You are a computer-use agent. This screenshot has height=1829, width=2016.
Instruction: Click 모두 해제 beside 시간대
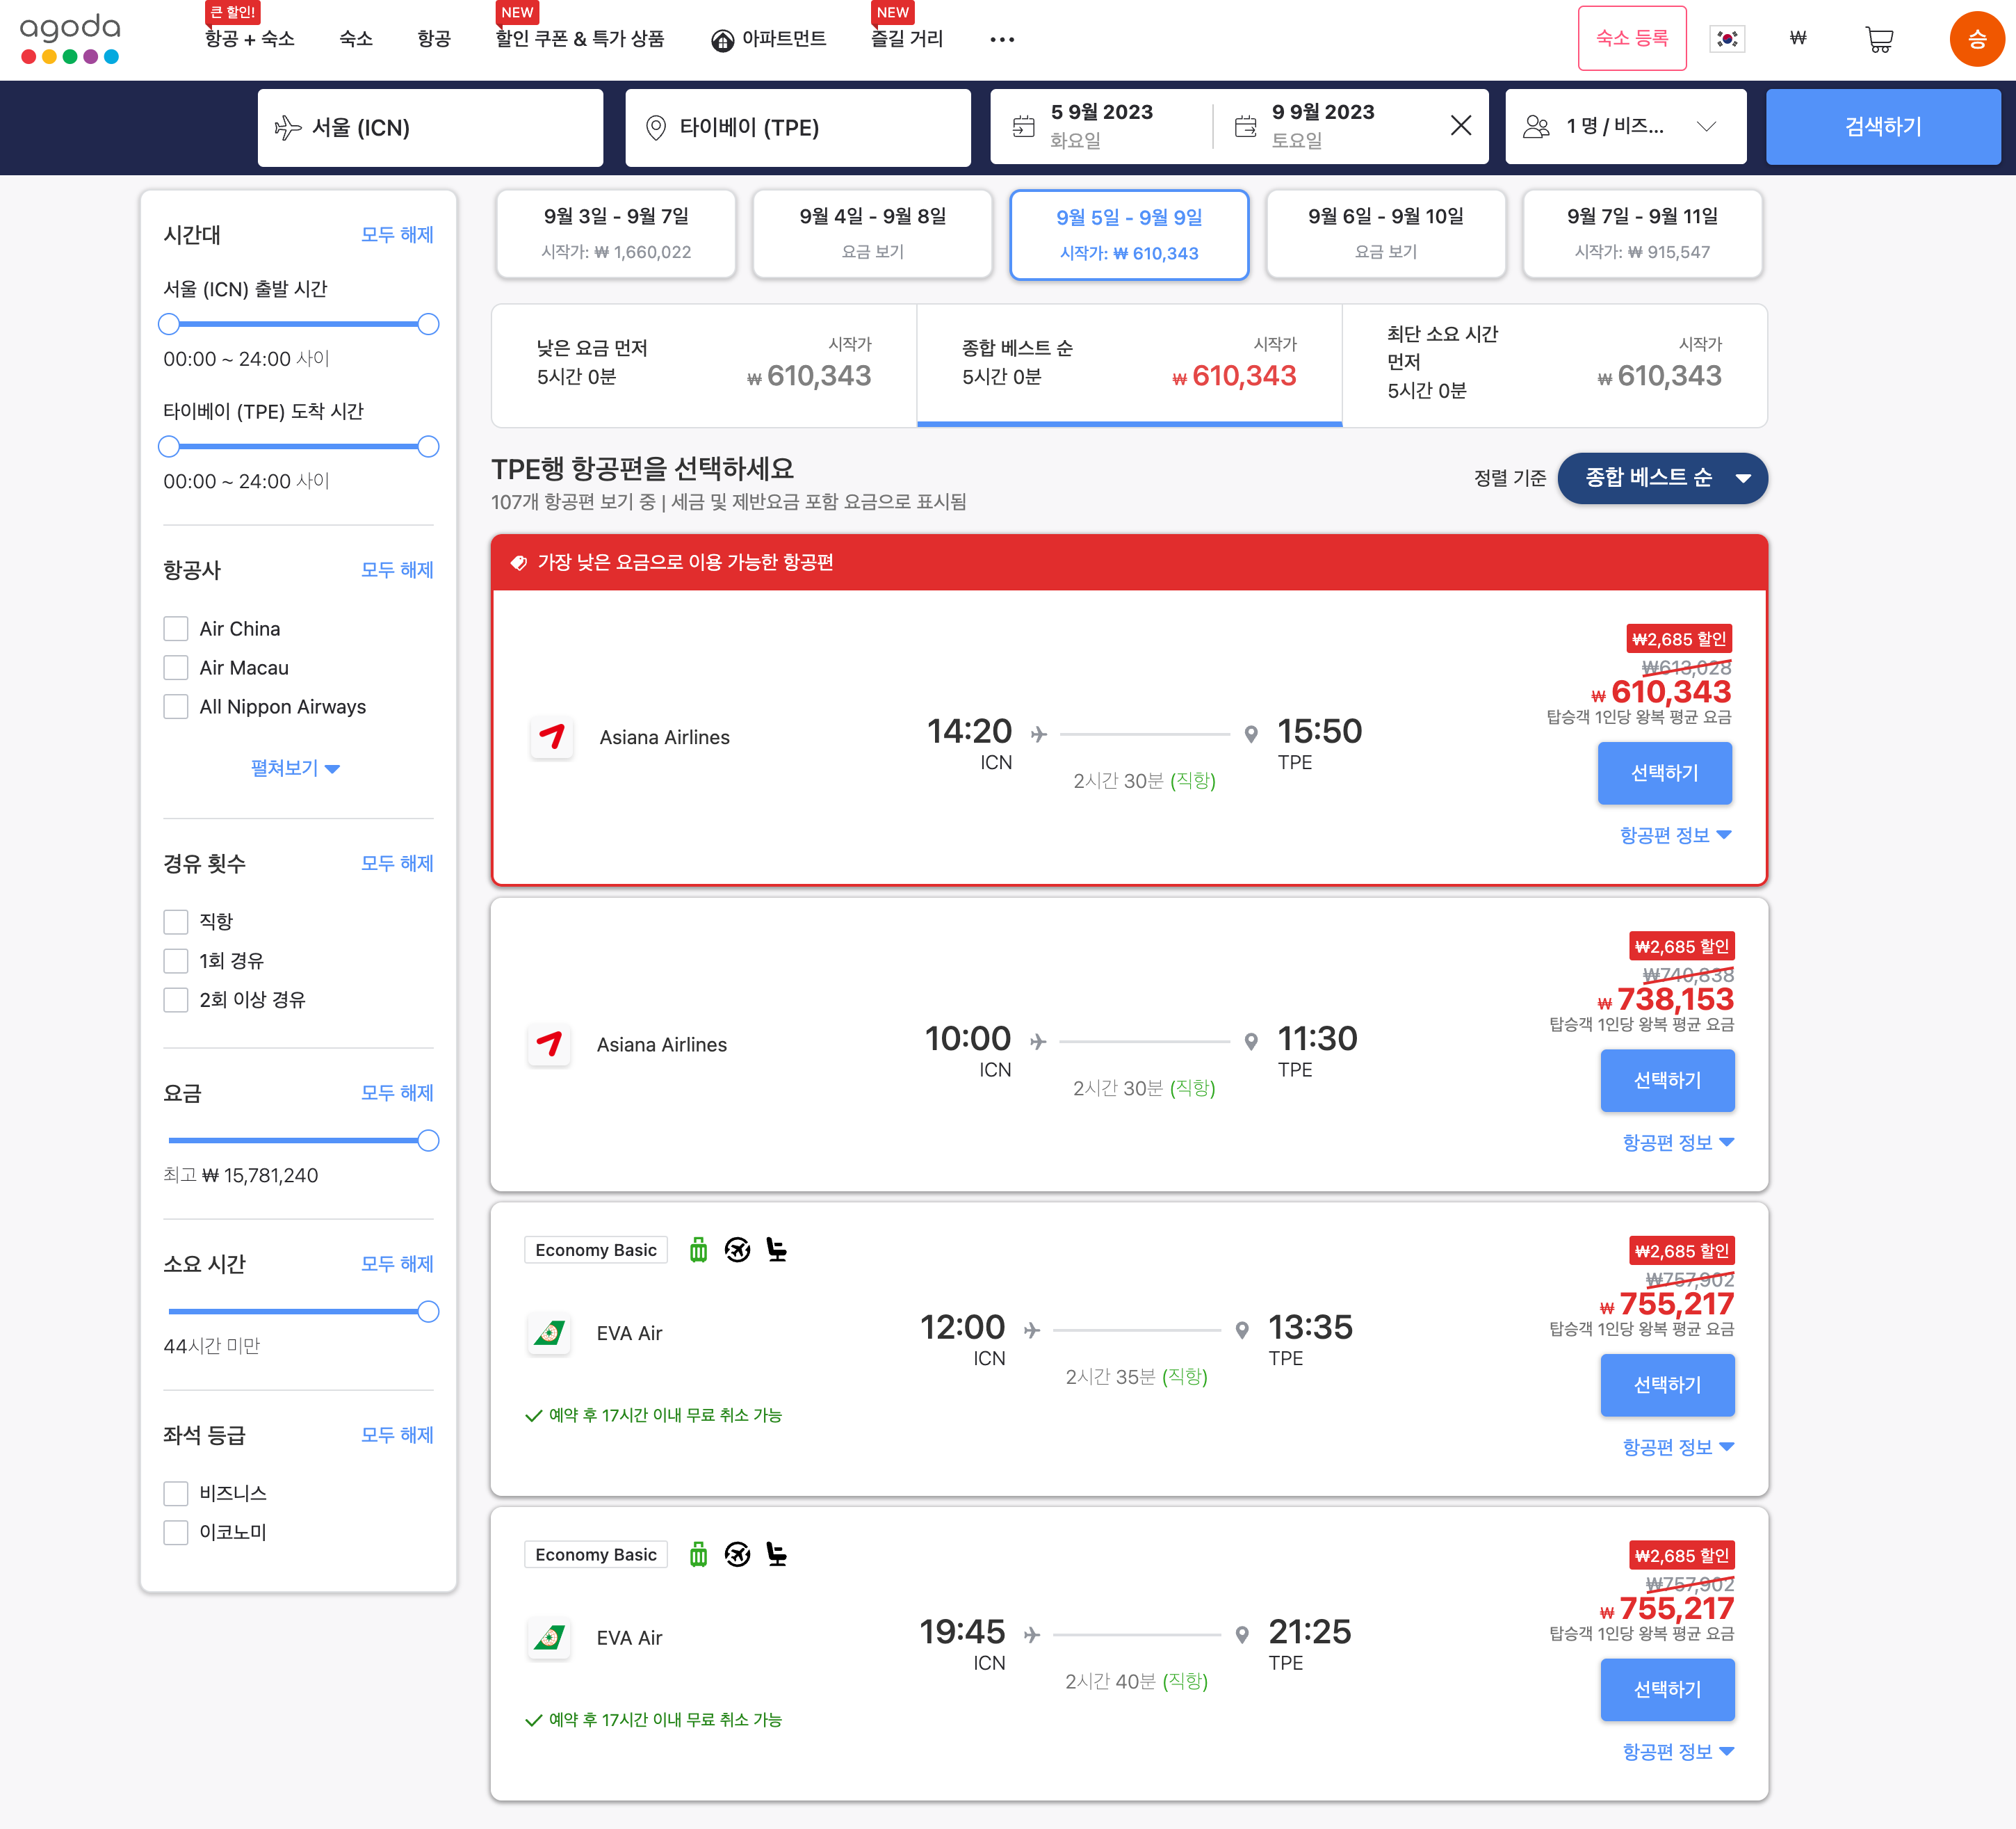coord(397,234)
